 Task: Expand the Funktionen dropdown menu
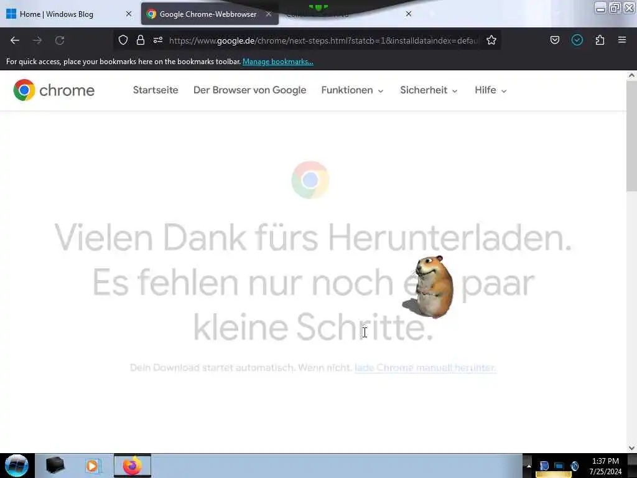pos(352,90)
